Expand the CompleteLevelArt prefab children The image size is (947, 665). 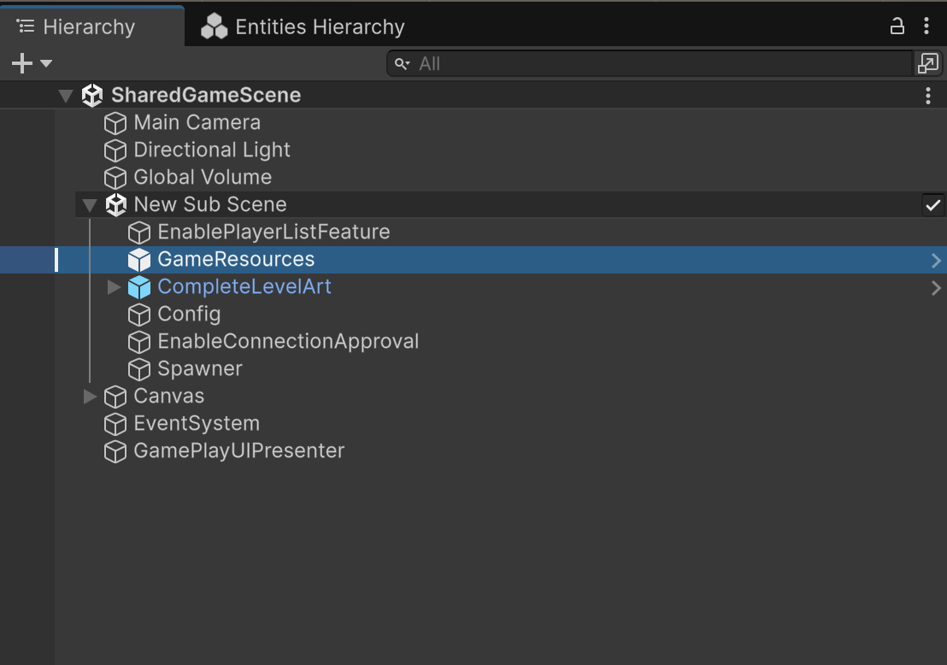(x=114, y=286)
